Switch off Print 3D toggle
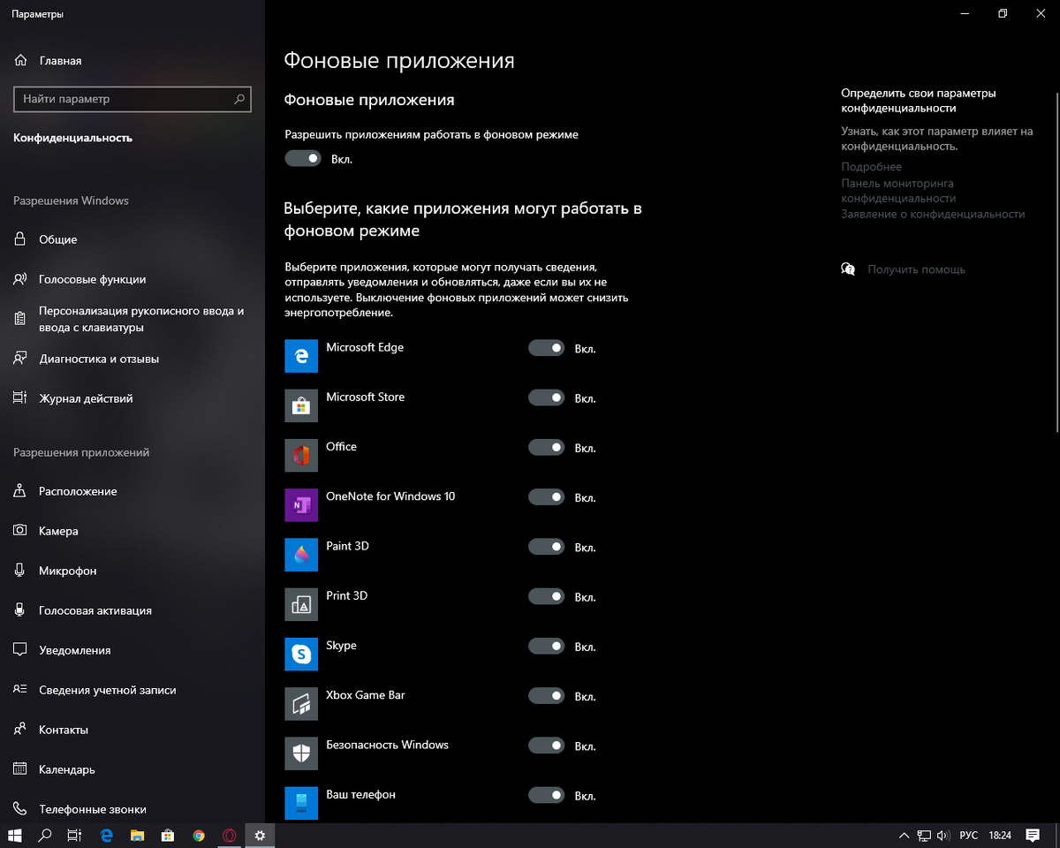The image size is (1060, 848). point(546,596)
